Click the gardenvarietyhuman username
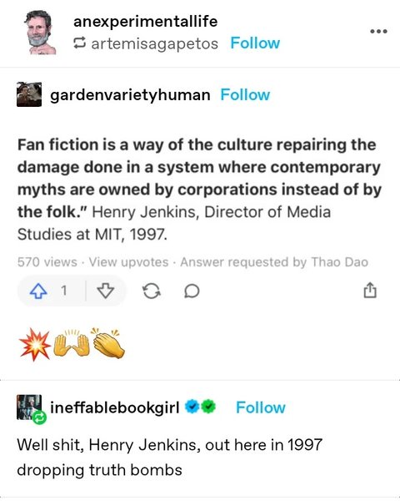The width and height of the screenshot is (400, 501). point(130,95)
